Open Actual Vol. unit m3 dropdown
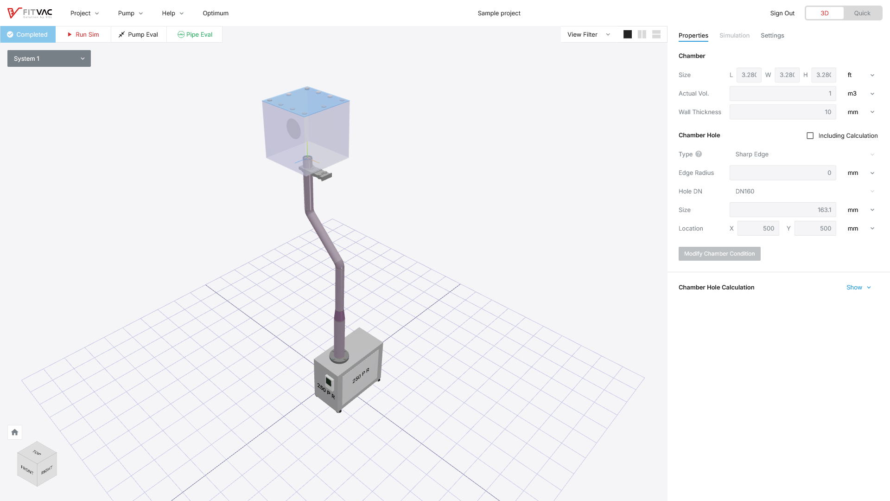 [861, 93]
